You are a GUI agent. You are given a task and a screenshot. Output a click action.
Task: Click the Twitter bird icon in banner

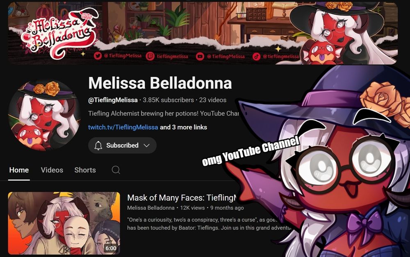coord(98,56)
